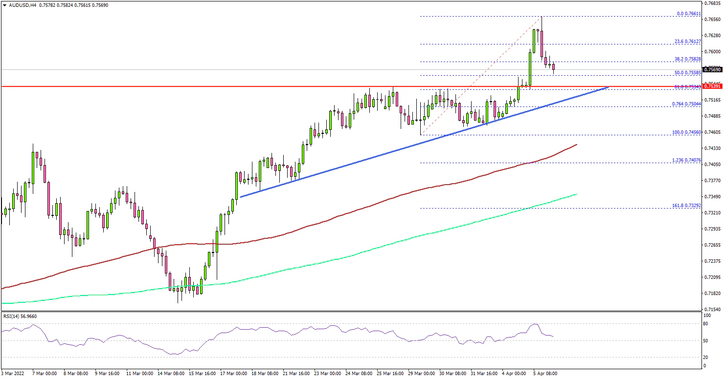Click the 5 Apr 08:00 time axis label
Screen dimensions: 724x379
click(543, 374)
